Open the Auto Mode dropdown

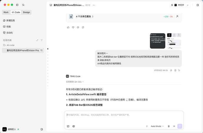tap(157, 126)
